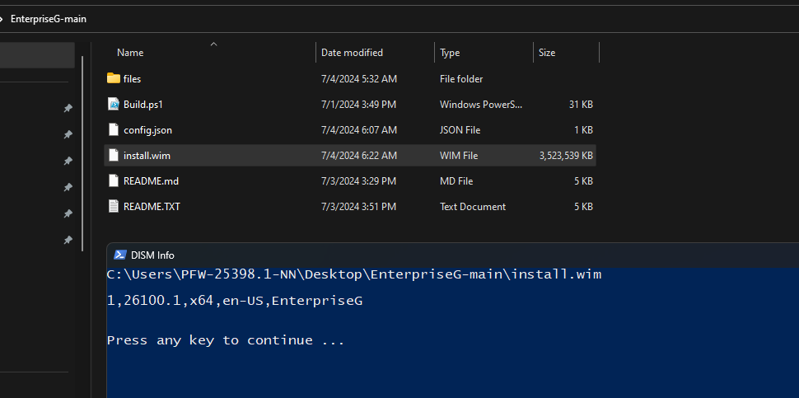The height and width of the screenshot is (398, 799).
Task: Click the PowerShell icon beside DISM Info
Action: pyautogui.click(x=119, y=255)
